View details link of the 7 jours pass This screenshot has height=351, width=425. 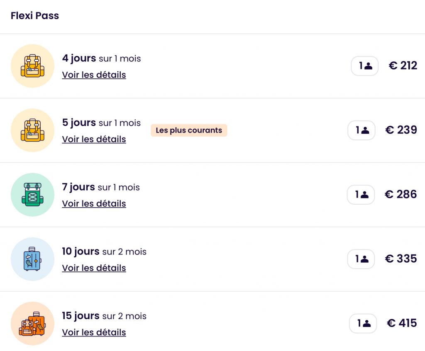click(94, 203)
